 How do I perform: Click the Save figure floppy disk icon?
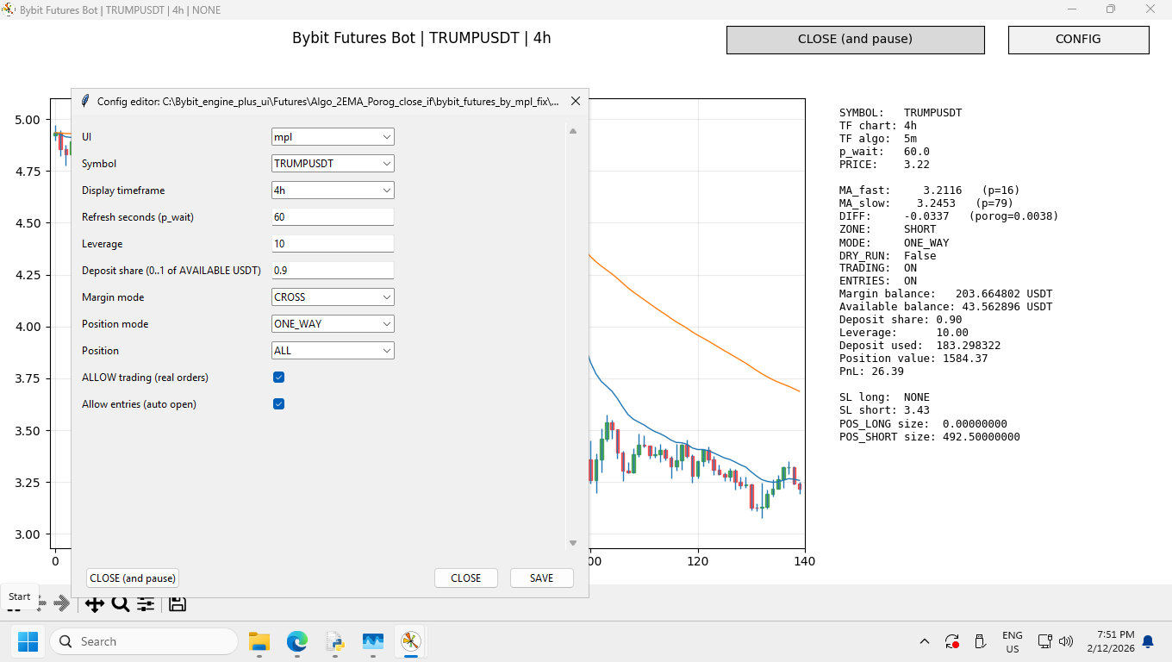[x=178, y=604]
